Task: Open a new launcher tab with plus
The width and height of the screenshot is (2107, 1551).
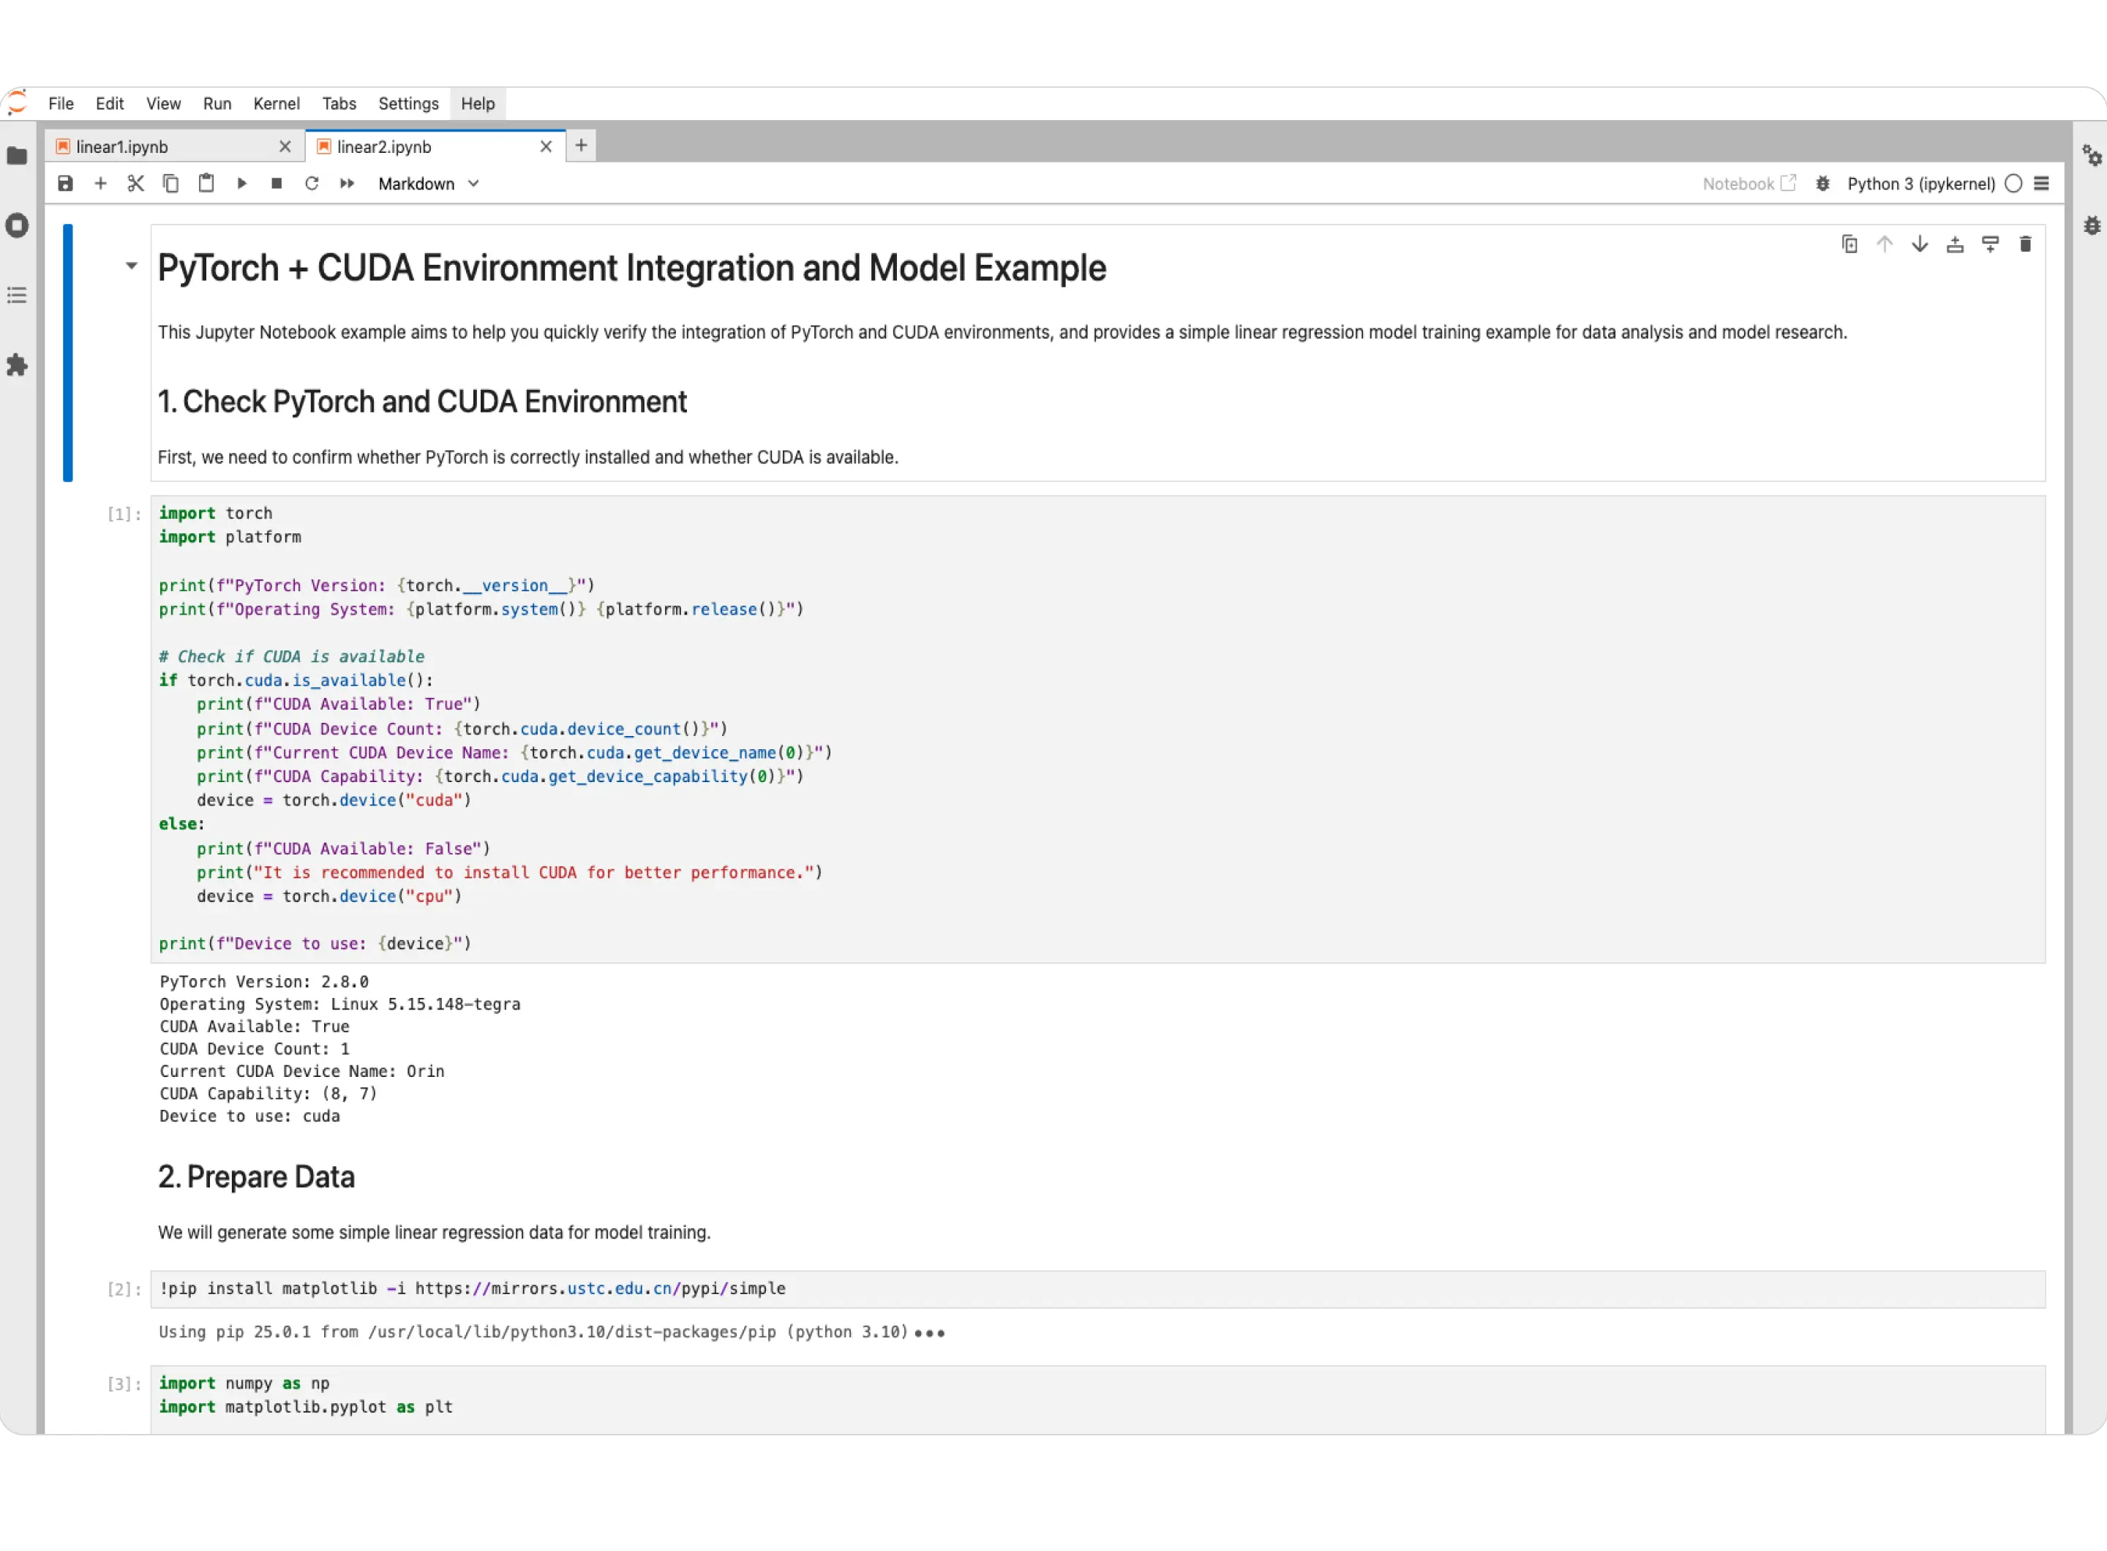Action: 581,146
